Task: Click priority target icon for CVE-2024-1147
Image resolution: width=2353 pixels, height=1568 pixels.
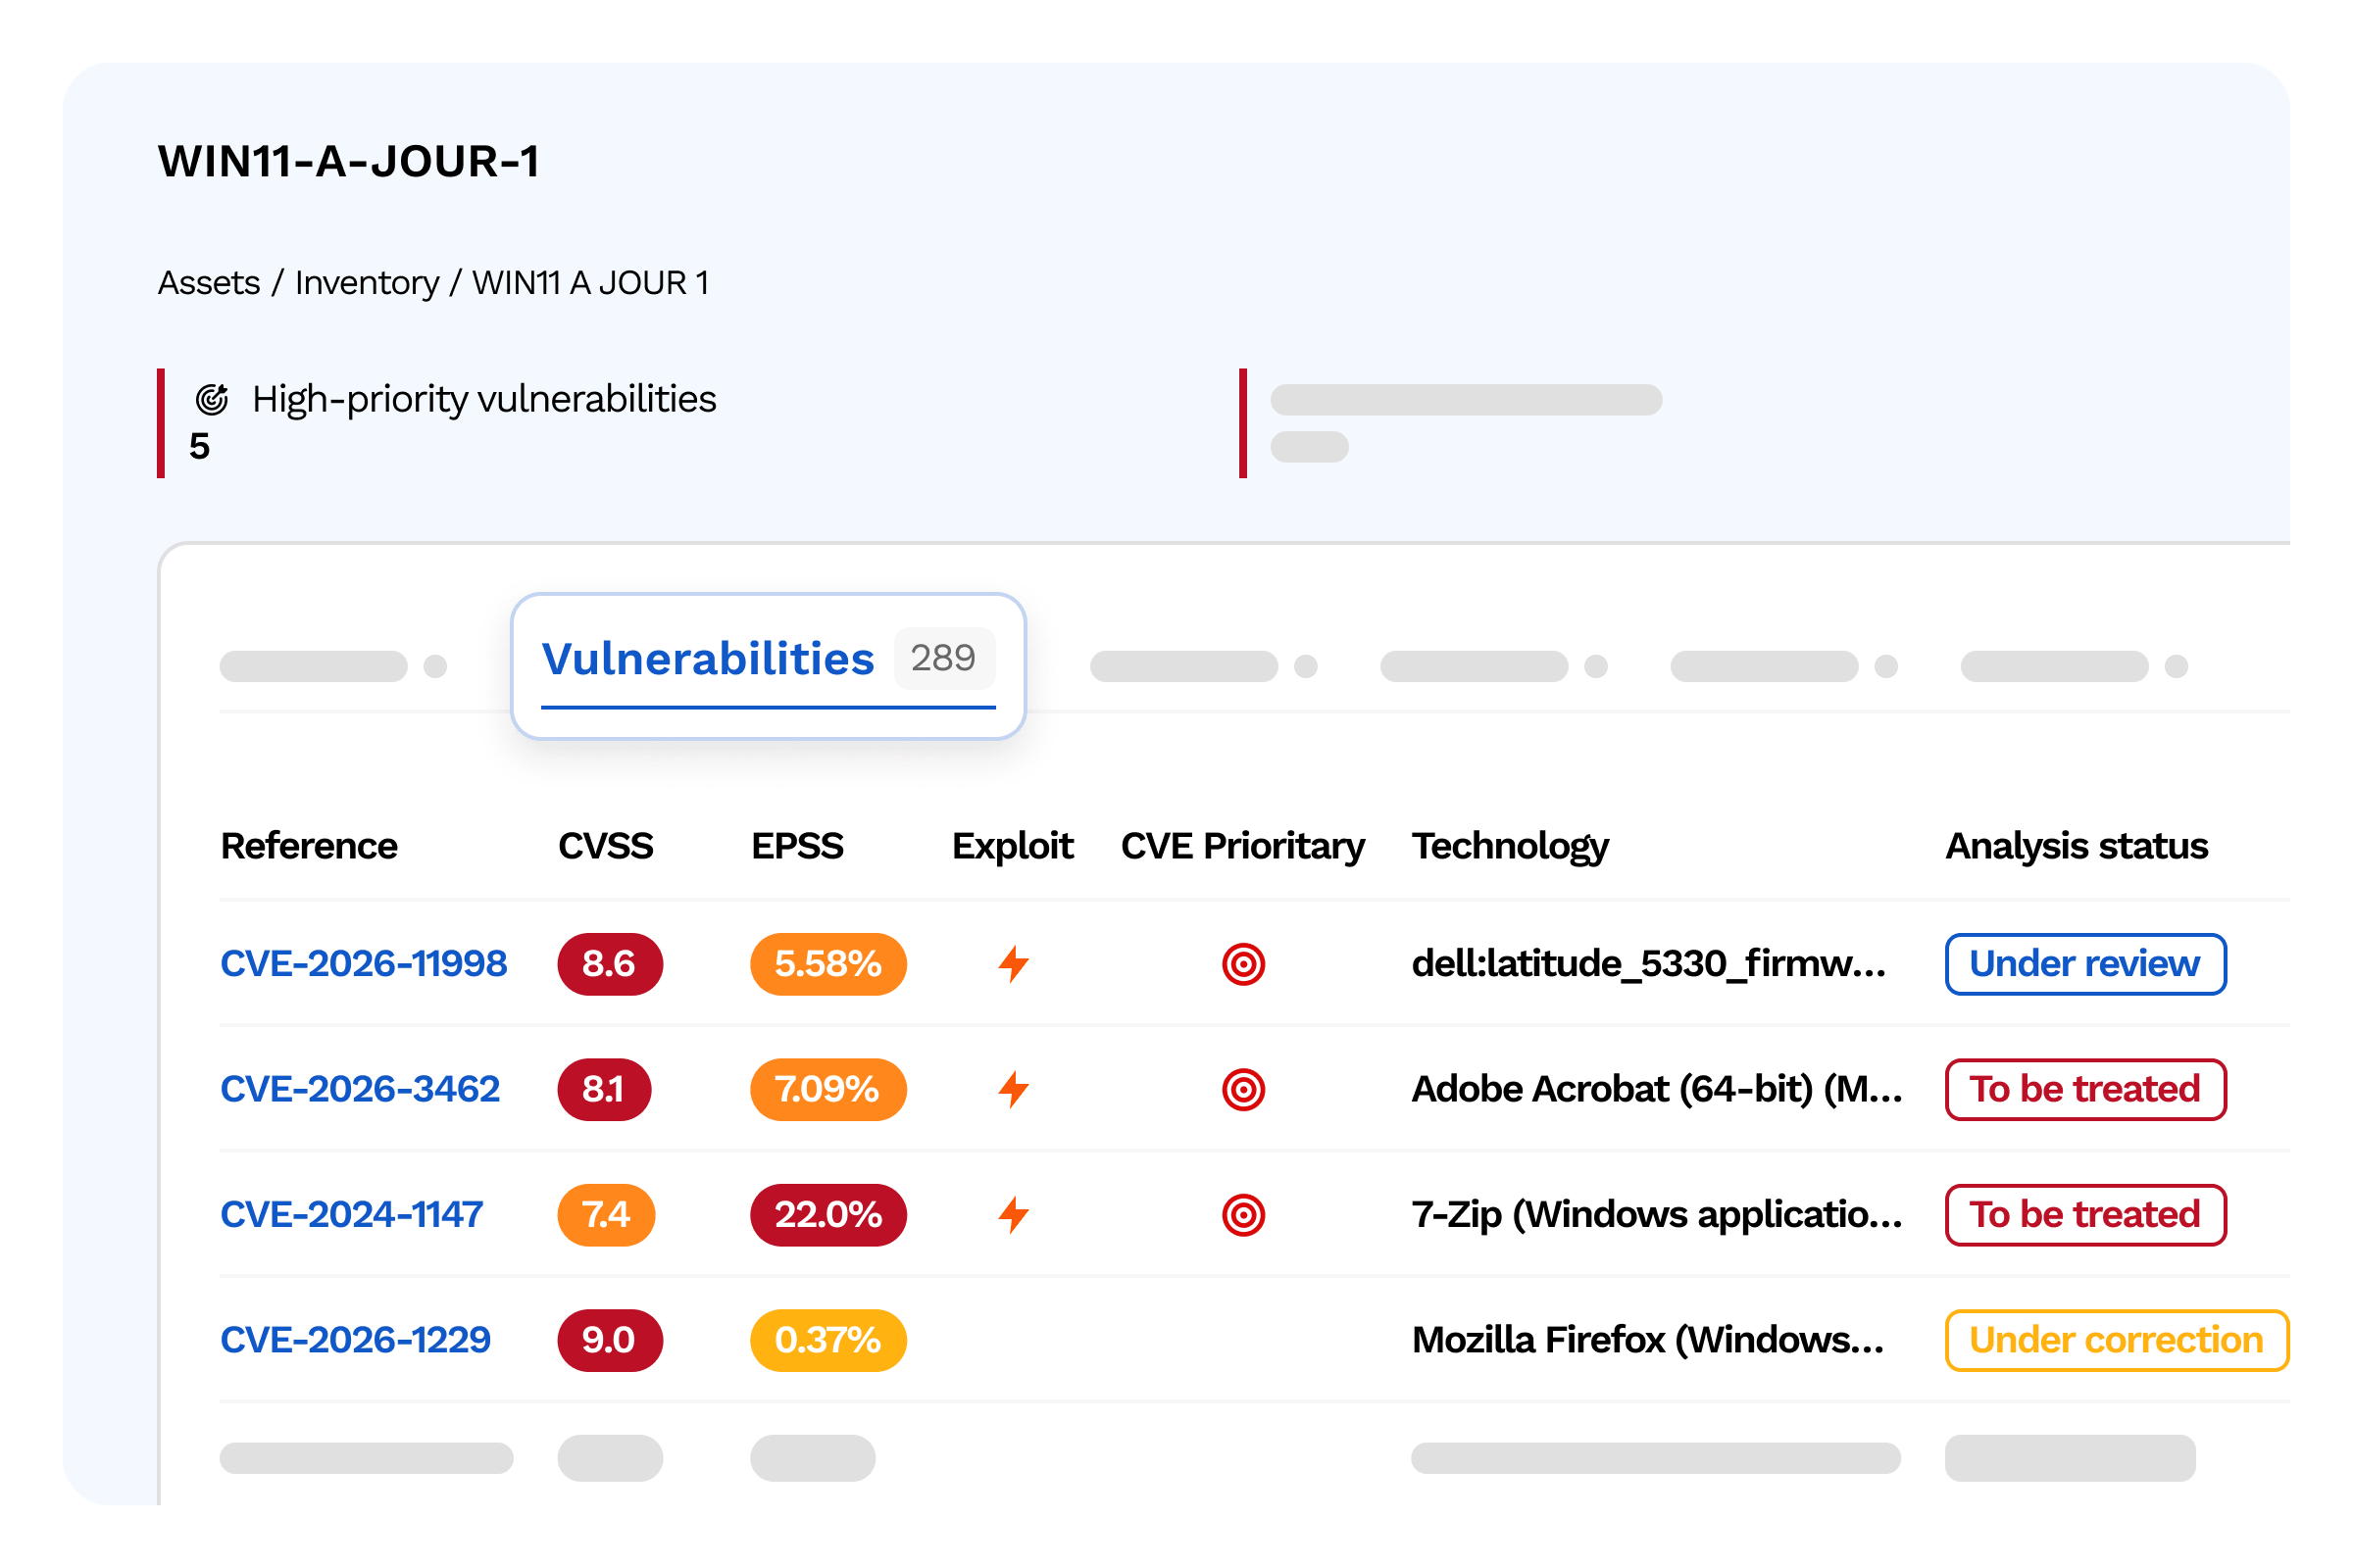Action: tap(1243, 1215)
